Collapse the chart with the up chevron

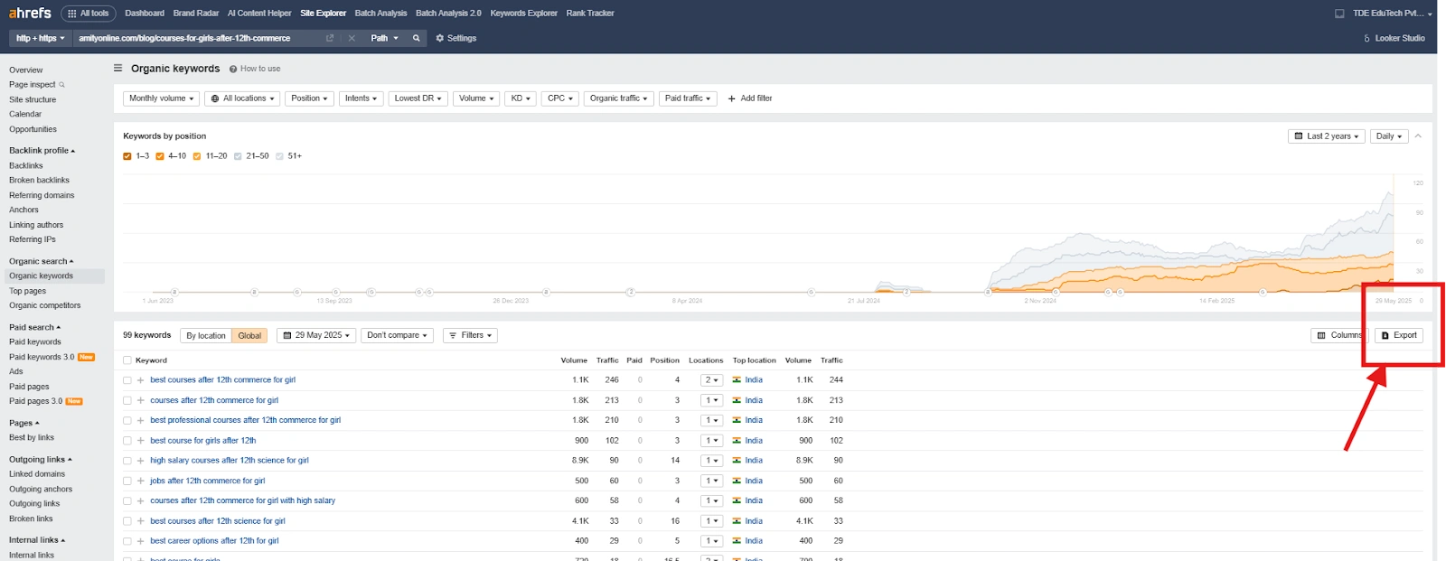[1418, 136]
